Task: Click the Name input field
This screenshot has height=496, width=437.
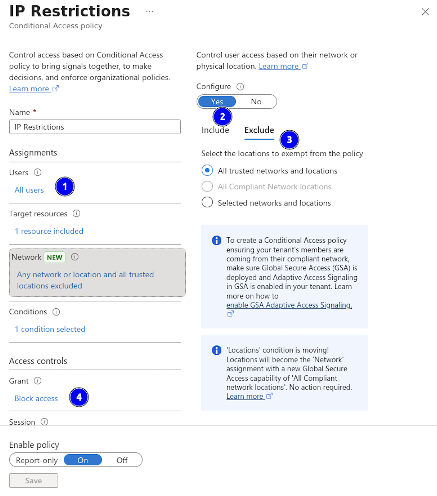Action: [95, 127]
